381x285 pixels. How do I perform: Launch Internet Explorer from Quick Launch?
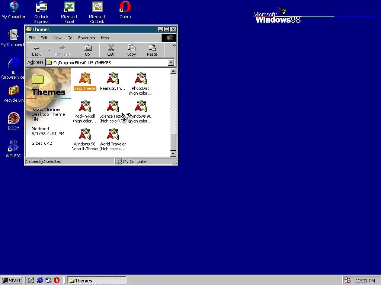(40, 281)
